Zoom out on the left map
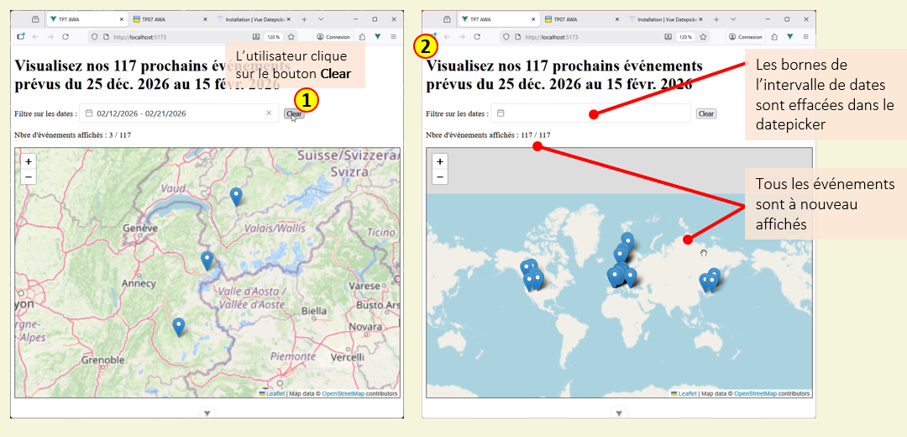907x437 pixels. click(29, 176)
